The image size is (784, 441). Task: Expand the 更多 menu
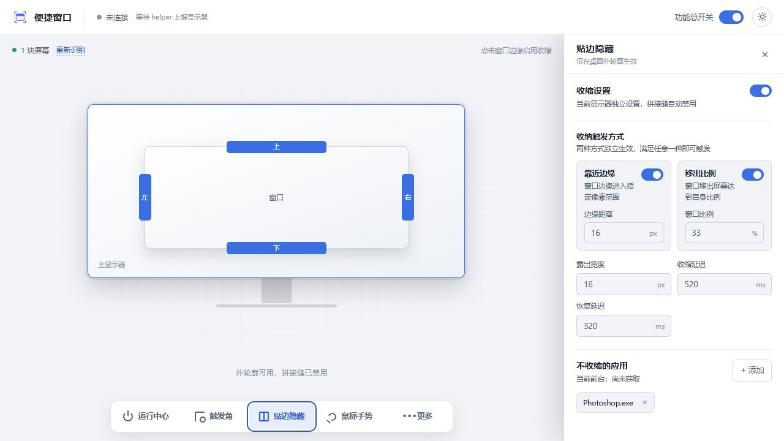(x=418, y=417)
